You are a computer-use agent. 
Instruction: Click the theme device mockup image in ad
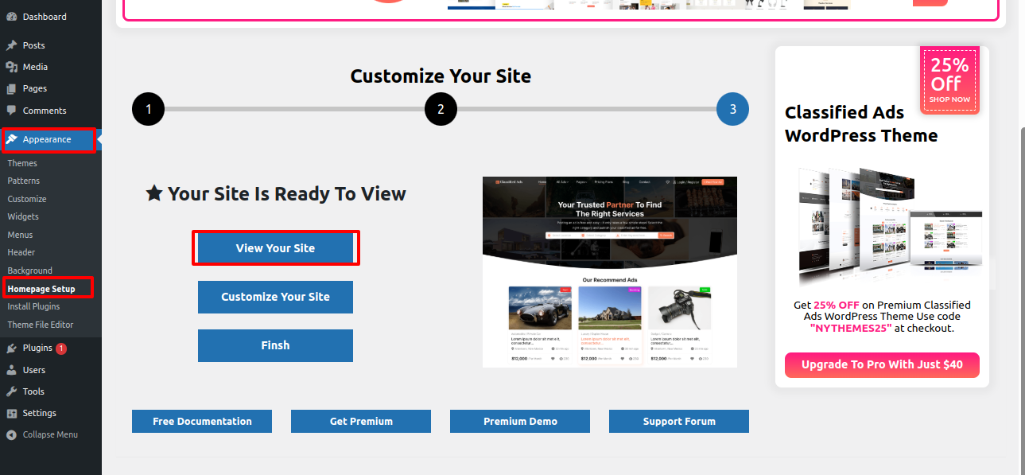tap(891, 228)
